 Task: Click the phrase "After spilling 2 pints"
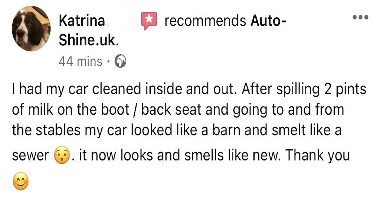[304, 89]
